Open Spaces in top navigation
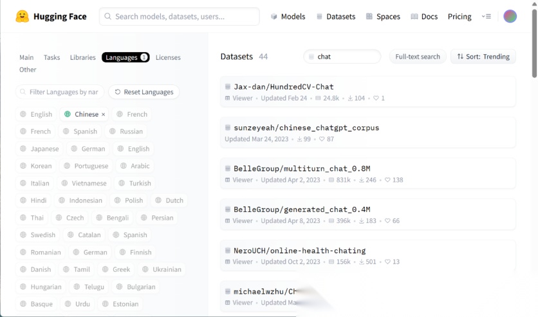Image resolution: width=538 pixels, height=317 pixels. click(x=383, y=17)
